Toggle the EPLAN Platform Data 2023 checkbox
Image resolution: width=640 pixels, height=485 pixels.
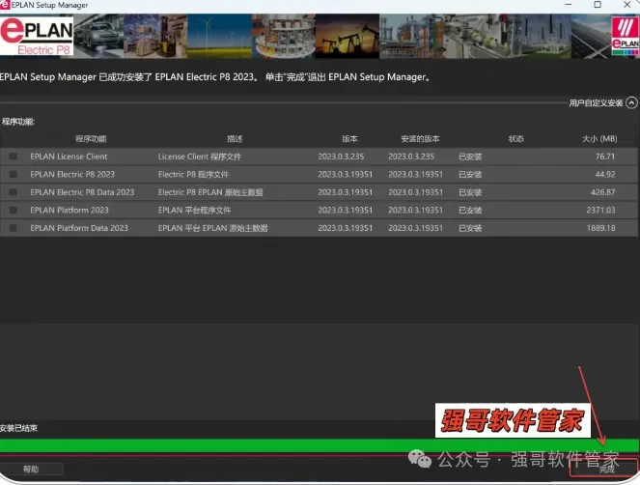point(14,228)
